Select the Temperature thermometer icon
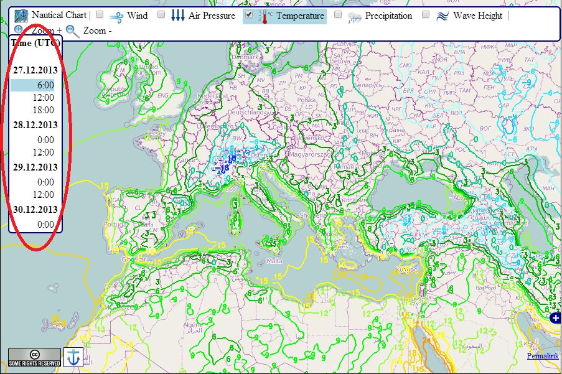The image size is (562, 374). pyautogui.click(x=262, y=16)
